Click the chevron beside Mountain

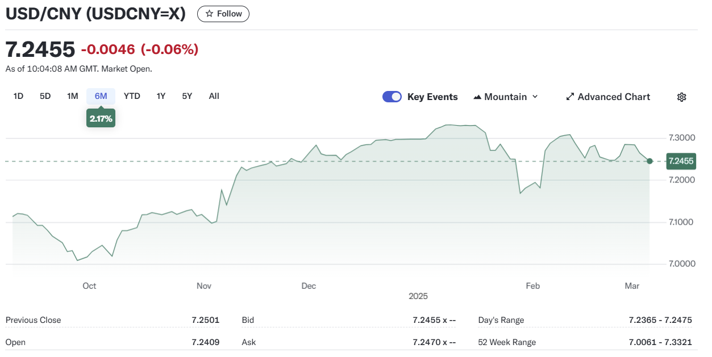tap(535, 97)
